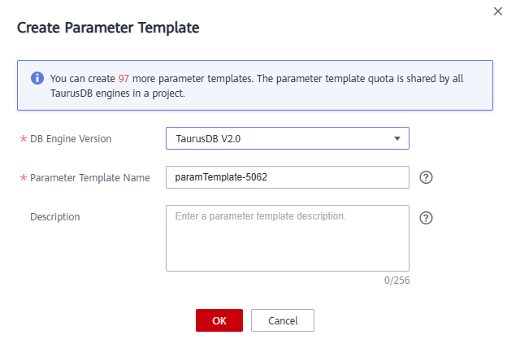
Task: Click red asterisk beside Parameter Template Name
Action: tap(24, 178)
